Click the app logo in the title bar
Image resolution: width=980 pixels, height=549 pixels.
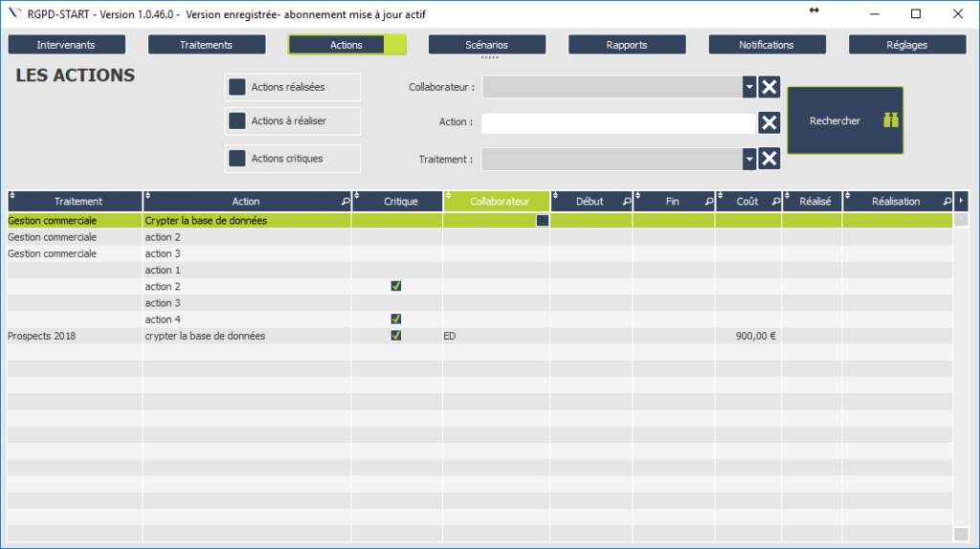click(x=14, y=13)
